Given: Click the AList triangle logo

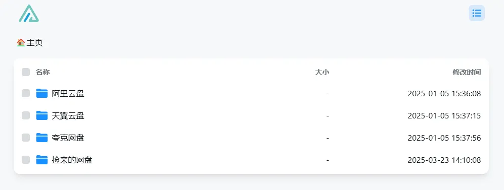Looking at the screenshot, I should [x=29, y=14].
